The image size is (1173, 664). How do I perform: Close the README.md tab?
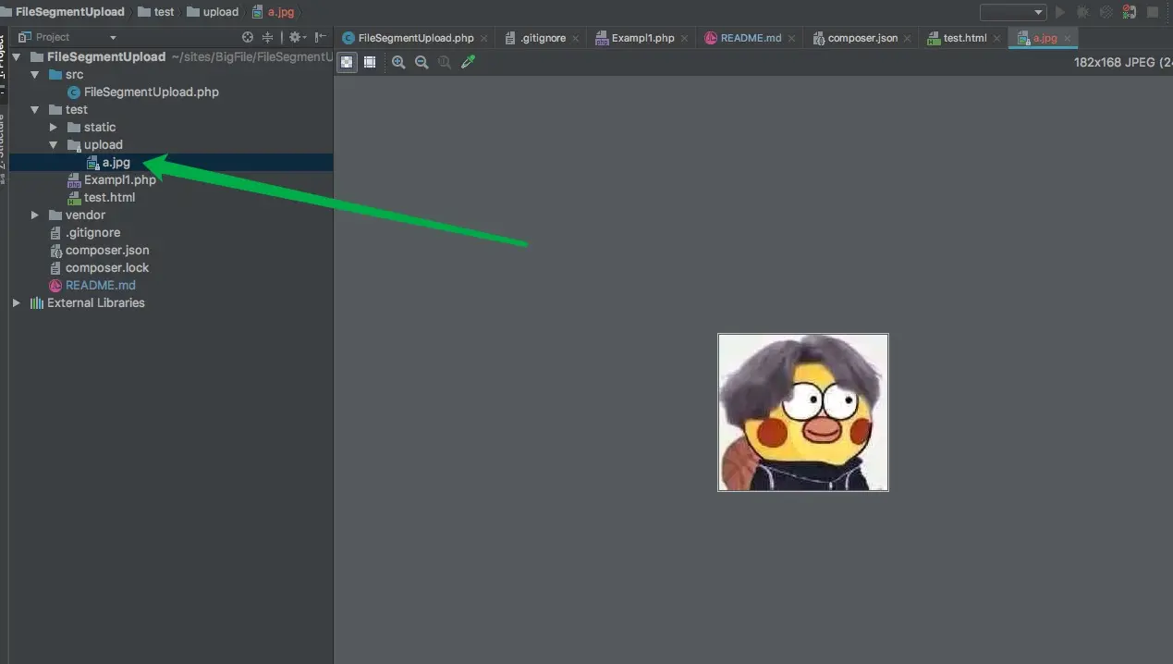[x=791, y=39]
